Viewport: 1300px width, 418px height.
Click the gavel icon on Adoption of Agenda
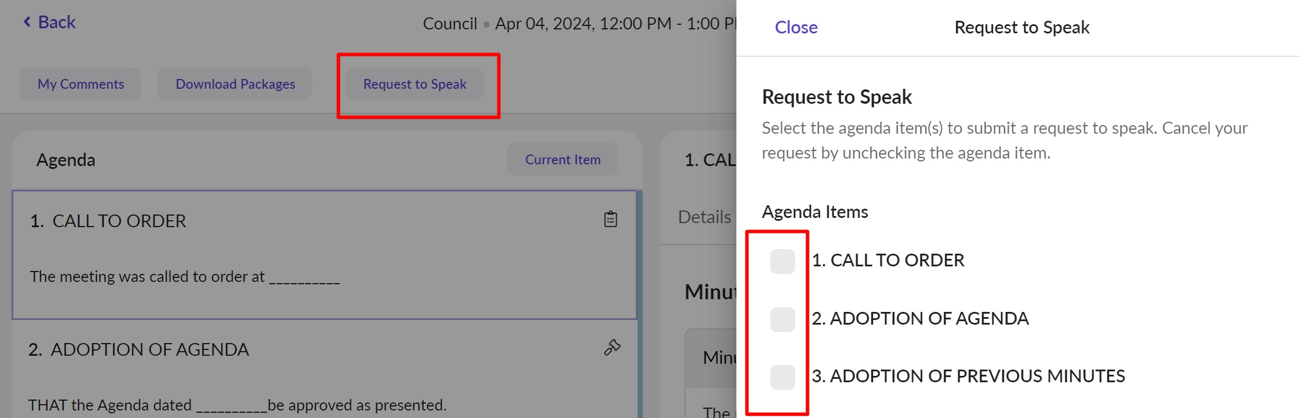(x=612, y=348)
